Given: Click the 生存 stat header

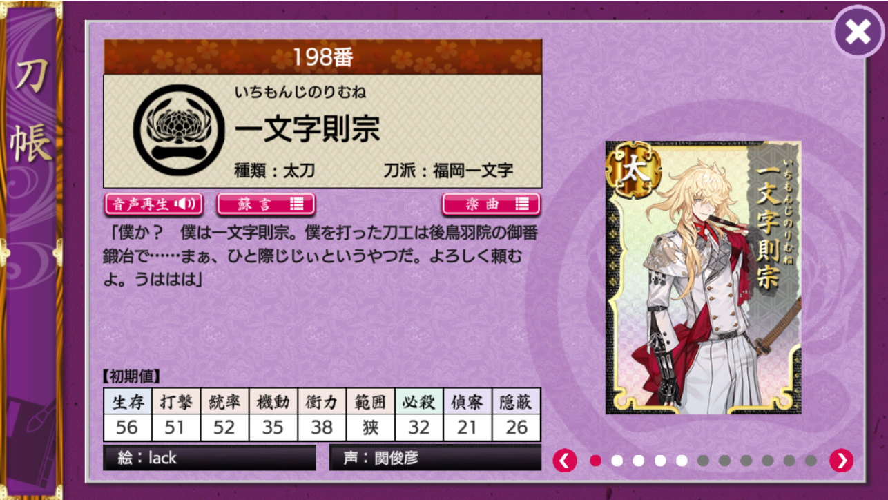Looking at the screenshot, I should [x=127, y=401].
